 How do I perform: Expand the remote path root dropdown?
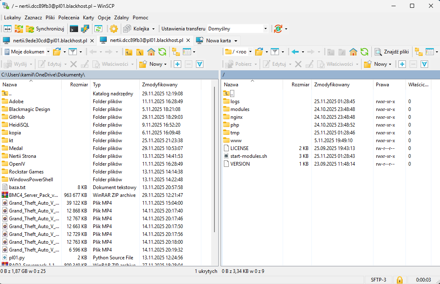coord(250,52)
